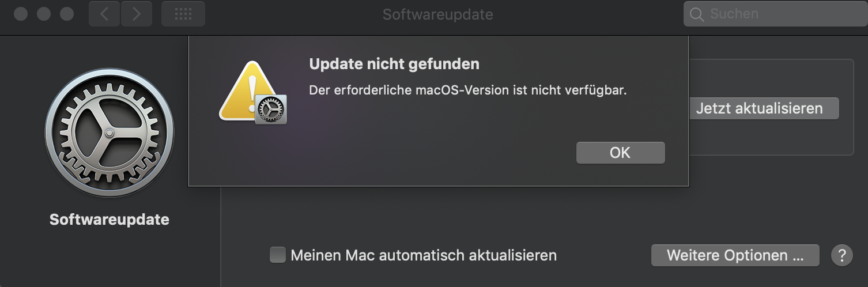Dismiss the dialog with OK

point(620,153)
